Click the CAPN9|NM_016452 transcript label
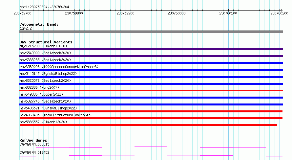 [x=35, y=152]
